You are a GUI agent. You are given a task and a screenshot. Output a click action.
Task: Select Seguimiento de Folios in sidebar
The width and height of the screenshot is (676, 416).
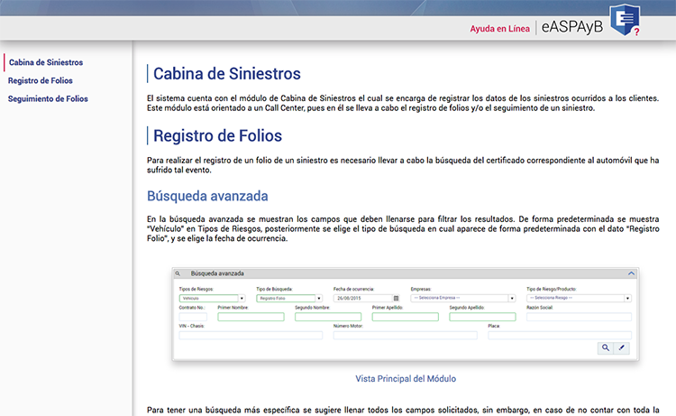(48, 99)
